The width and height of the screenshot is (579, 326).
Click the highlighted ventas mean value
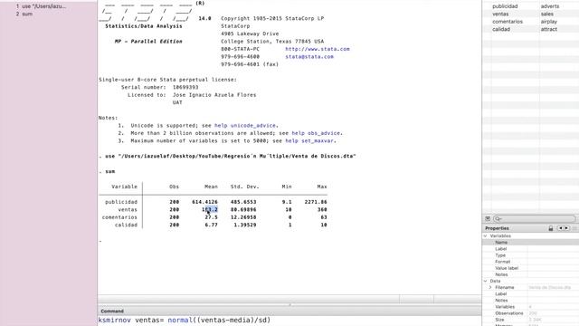click(x=210, y=209)
